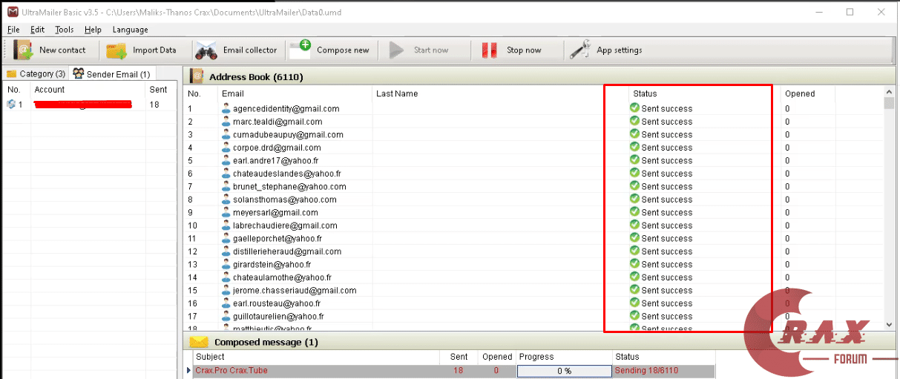Open App settings tools icon
900x379 pixels.
(579, 50)
